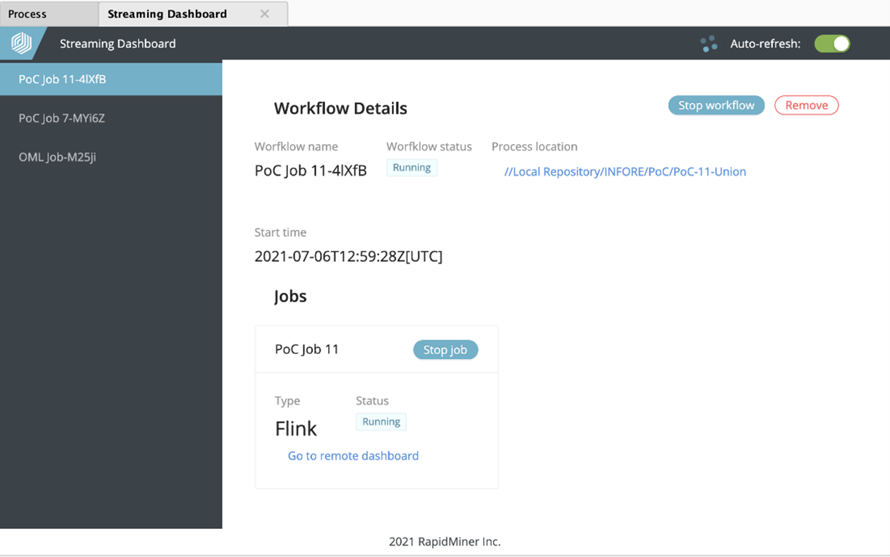
Task: Select PoC Job 11-4lXfB in sidebar
Action: pyautogui.click(x=62, y=80)
